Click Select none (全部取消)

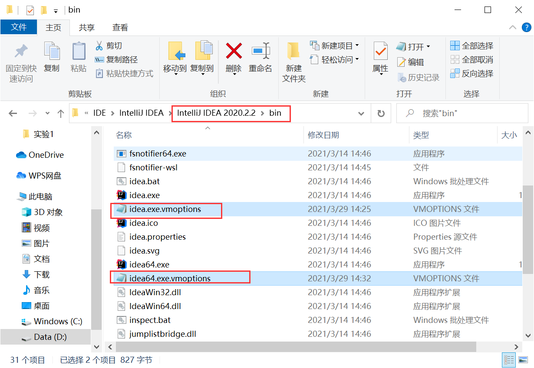click(472, 59)
